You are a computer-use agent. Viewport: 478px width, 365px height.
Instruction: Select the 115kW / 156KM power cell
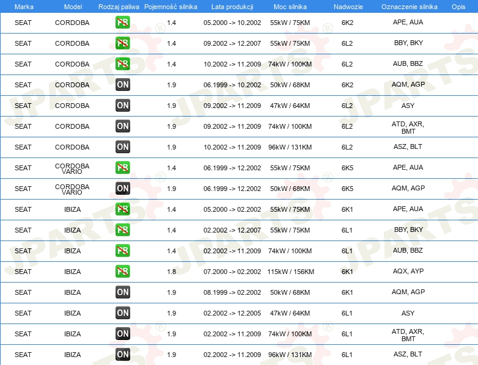(x=290, y=272)
